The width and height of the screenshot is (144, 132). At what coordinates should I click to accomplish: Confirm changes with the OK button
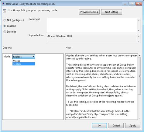pyautogui.click(x=99, y=126)
